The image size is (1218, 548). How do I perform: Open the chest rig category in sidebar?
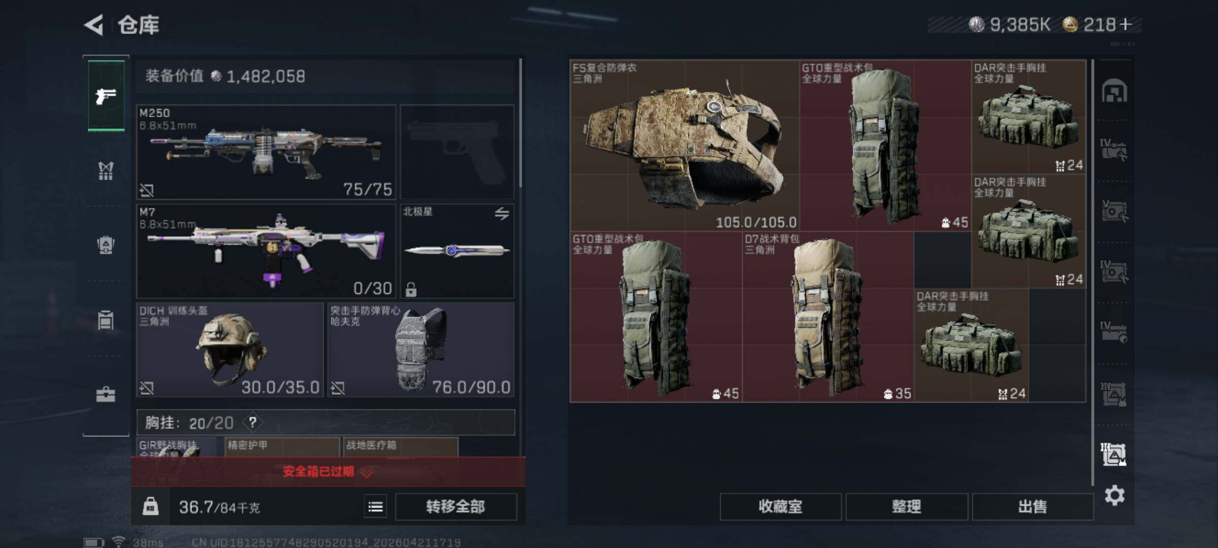pyautogui.click(x=106, y=170)
